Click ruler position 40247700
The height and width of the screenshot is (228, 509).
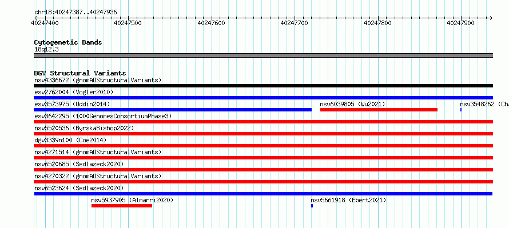pos(295,23)
